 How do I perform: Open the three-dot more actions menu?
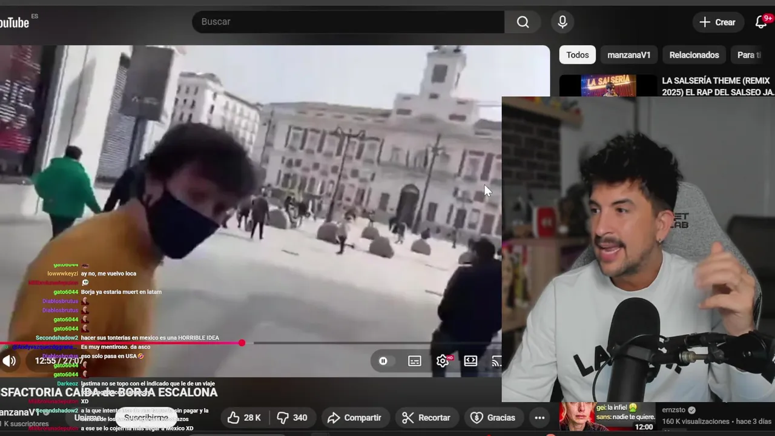pos(539,418)
